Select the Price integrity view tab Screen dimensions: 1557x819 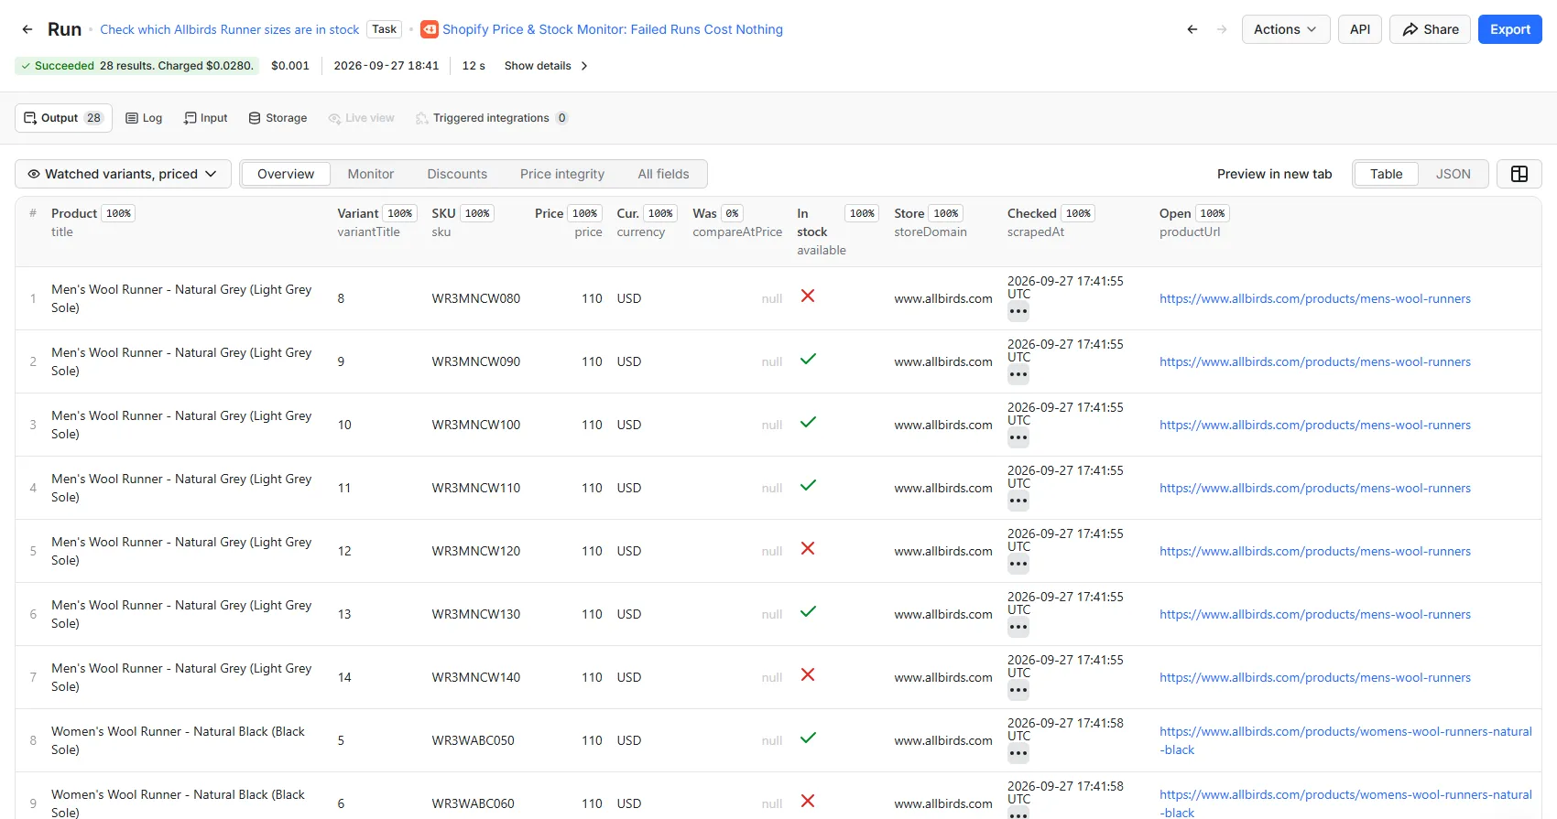point(562,174)
